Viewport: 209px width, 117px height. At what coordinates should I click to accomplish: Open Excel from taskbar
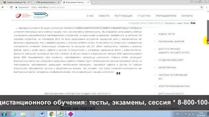pyautogui.click(x=61, y=114)
